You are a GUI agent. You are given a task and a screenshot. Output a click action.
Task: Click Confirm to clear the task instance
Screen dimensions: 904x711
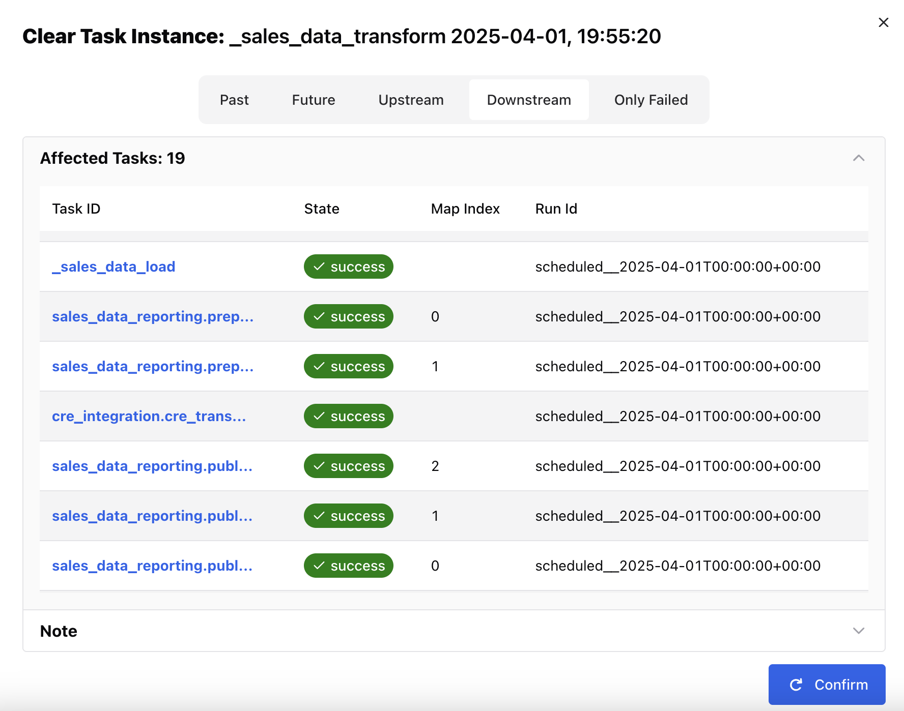pos(826,684)
